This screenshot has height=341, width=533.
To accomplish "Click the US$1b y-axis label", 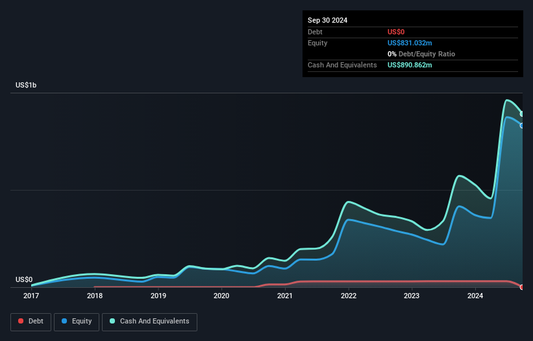I will 26,85.
